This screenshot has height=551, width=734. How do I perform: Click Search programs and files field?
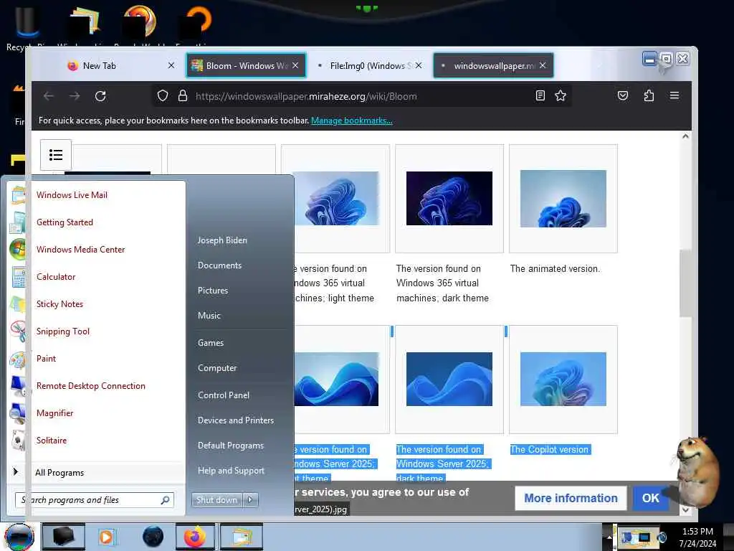(x=95, y=500)
